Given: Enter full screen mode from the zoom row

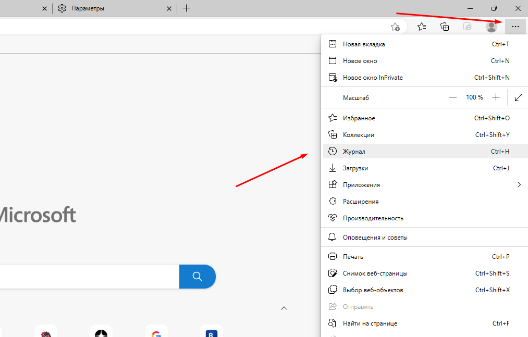Looking at the screenshot, I should tap(518, 97).
